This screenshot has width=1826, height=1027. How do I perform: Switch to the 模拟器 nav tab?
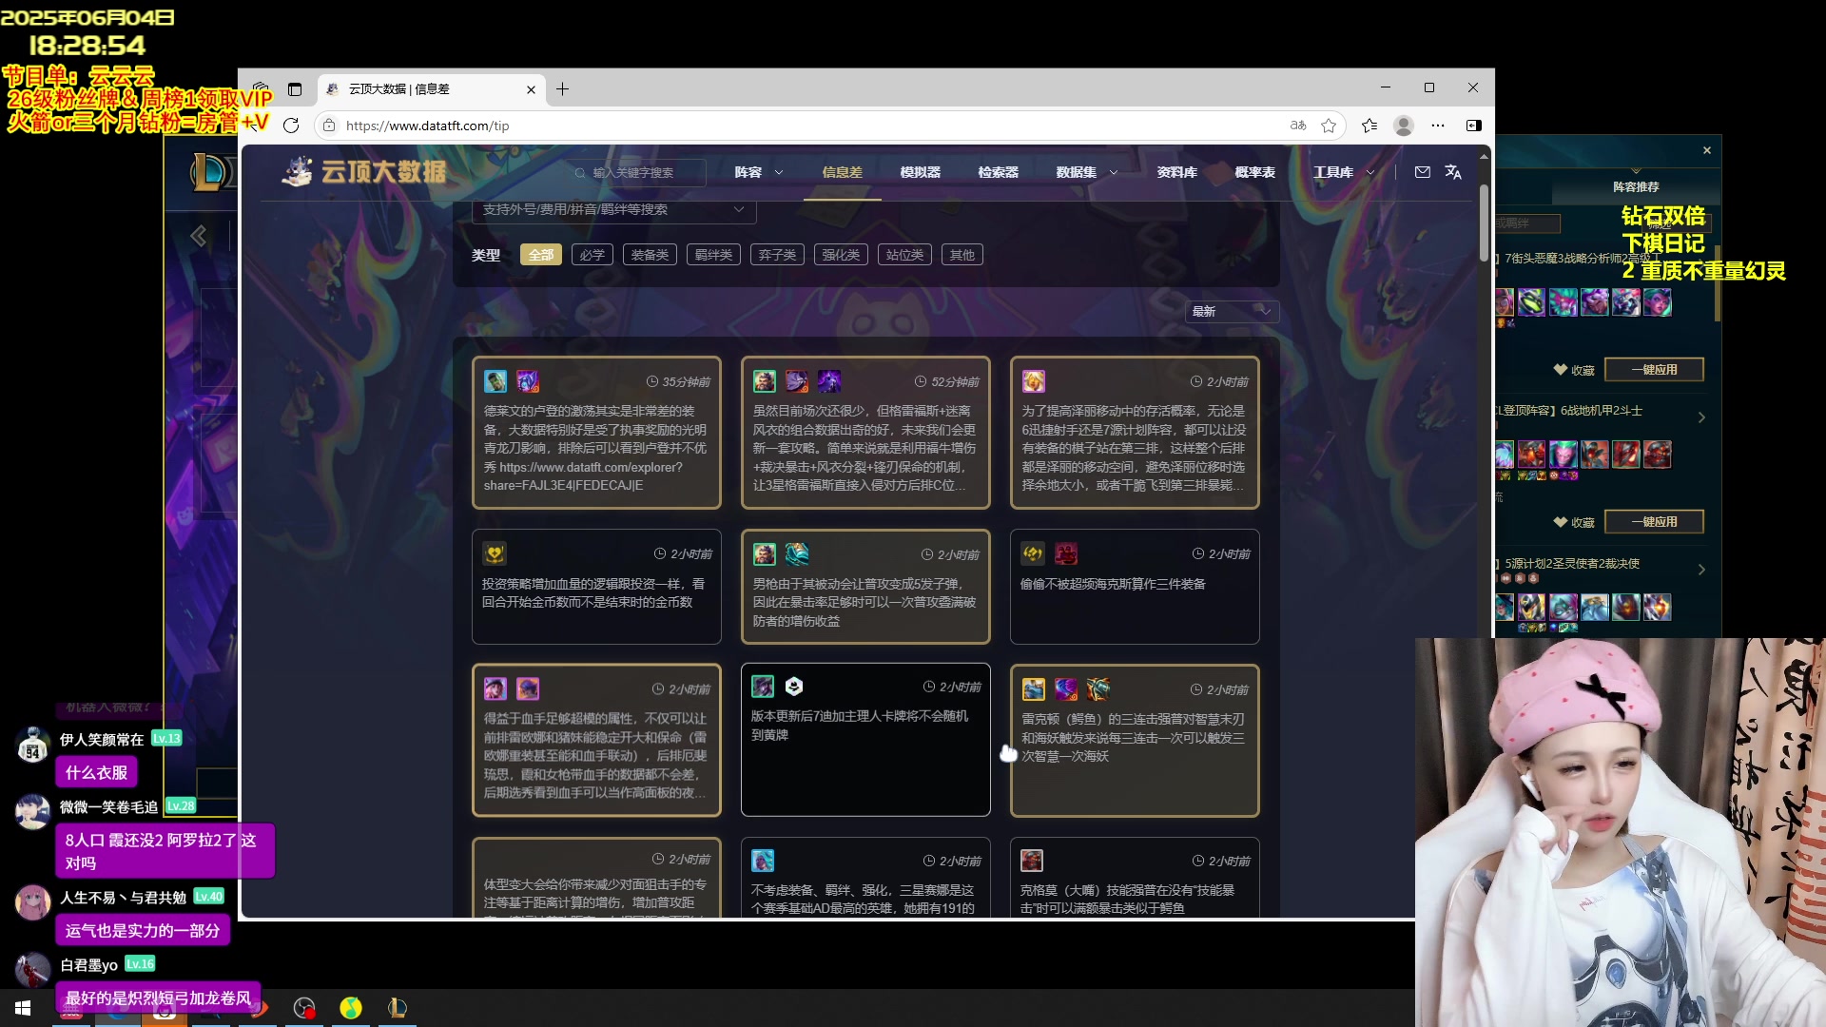click(x=920, y=172)
